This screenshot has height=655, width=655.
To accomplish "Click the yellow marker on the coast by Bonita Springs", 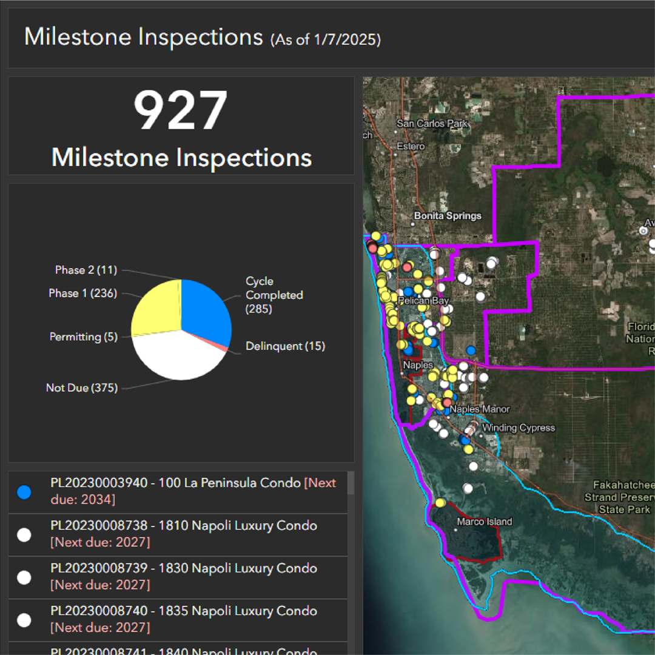I will pos(376,236).
